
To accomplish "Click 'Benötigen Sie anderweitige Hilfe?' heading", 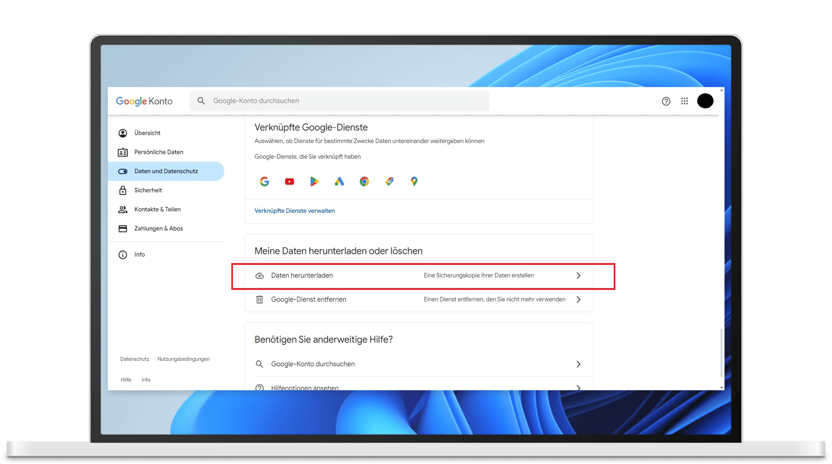I will tap(323, 339).
